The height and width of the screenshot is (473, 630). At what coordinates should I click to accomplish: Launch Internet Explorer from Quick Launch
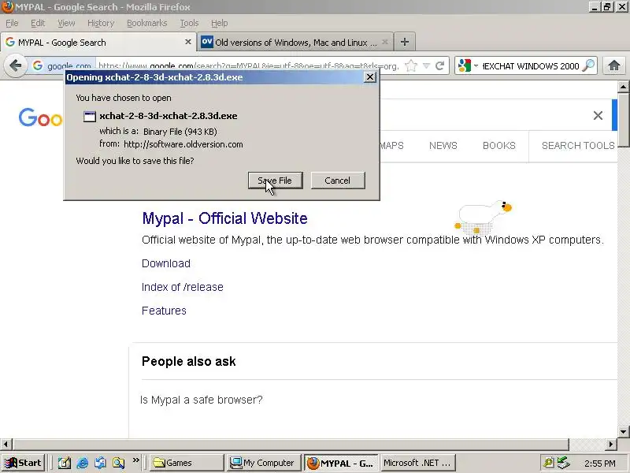tap(83, 463)
